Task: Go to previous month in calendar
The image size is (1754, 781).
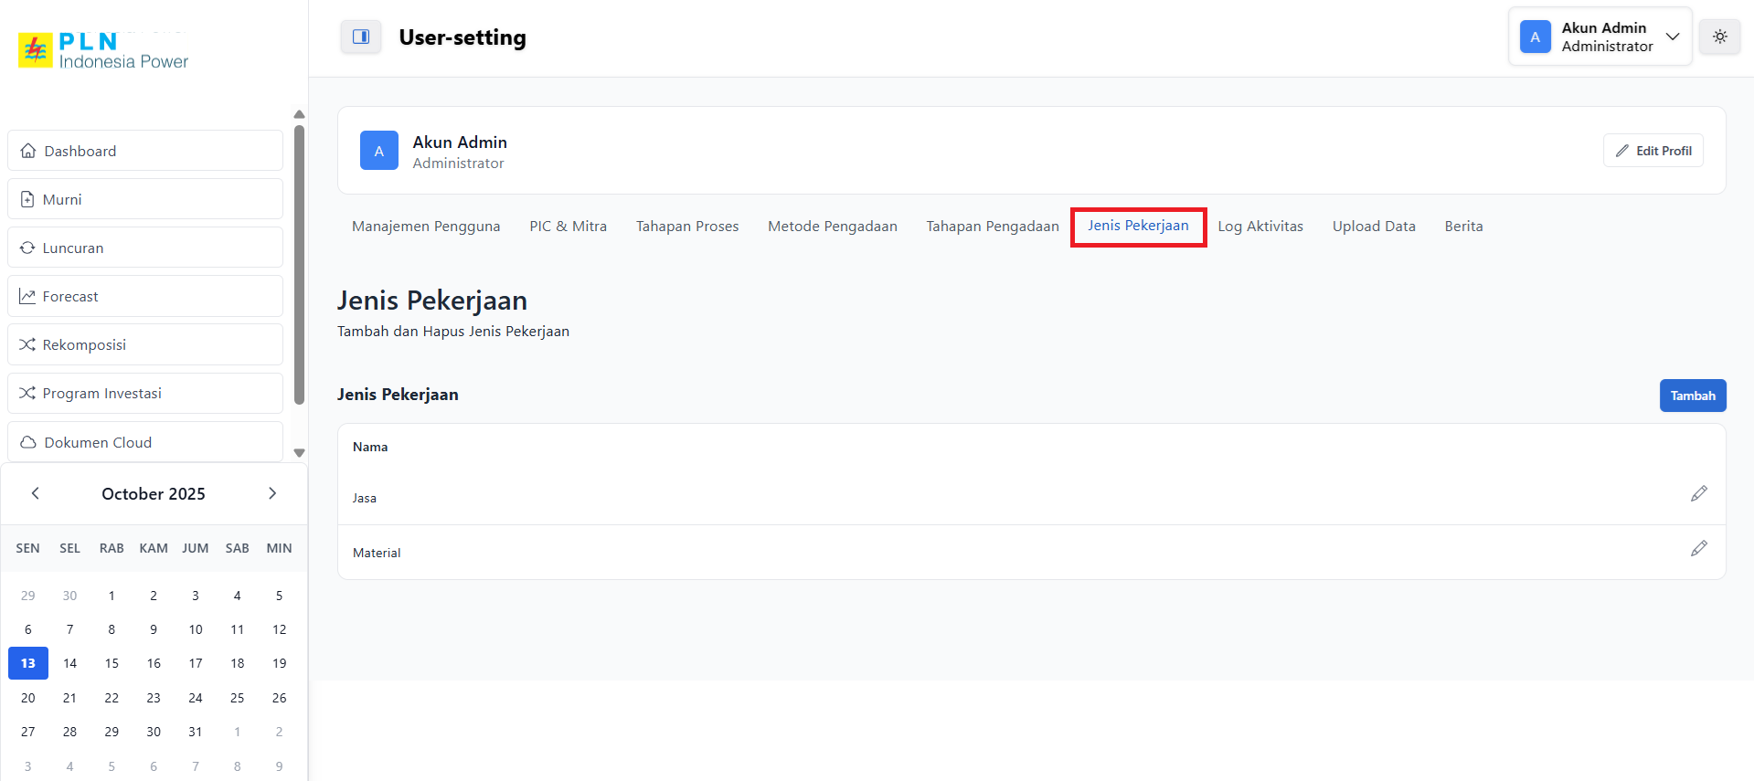Action: [x=36, y=493]
